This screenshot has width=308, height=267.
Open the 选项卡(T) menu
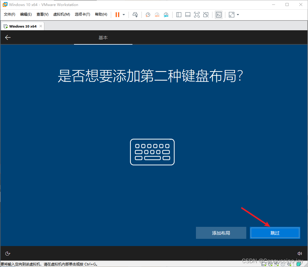[x=82, y=14]
